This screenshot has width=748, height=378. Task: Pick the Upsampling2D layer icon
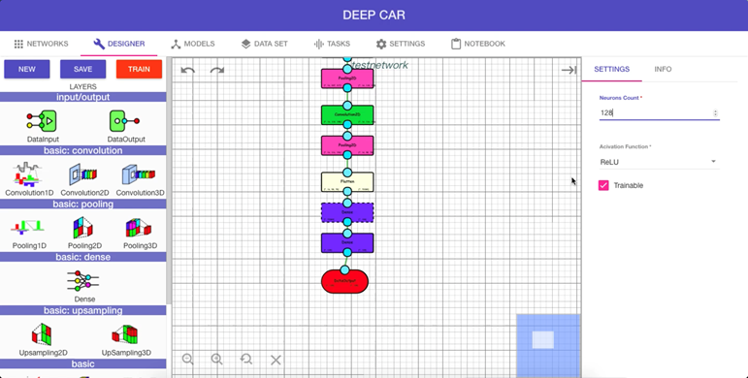pyautogui.click(x=42, y=334)
